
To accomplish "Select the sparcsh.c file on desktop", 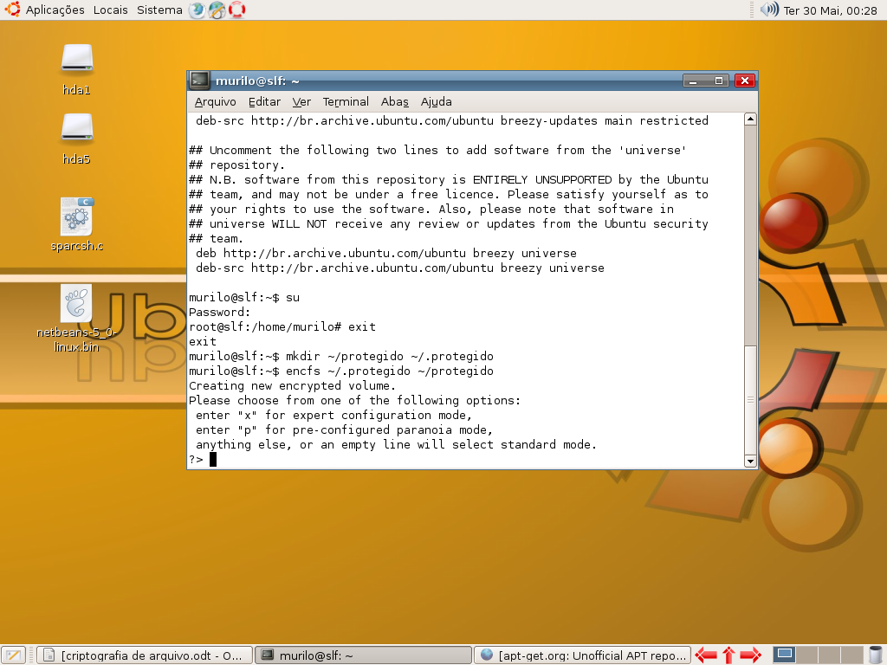I will click(76, 224).
